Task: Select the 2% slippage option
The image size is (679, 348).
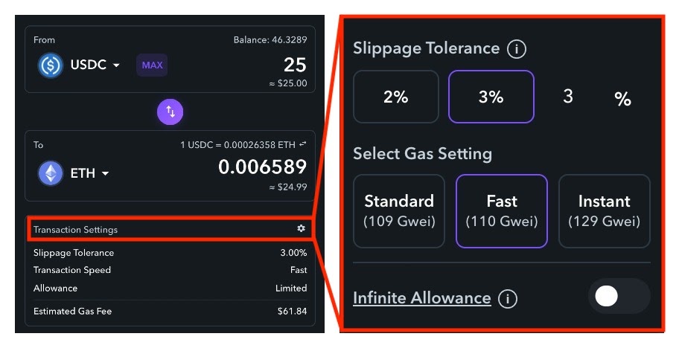Action: pyautogui.click(x=396, y=97)
